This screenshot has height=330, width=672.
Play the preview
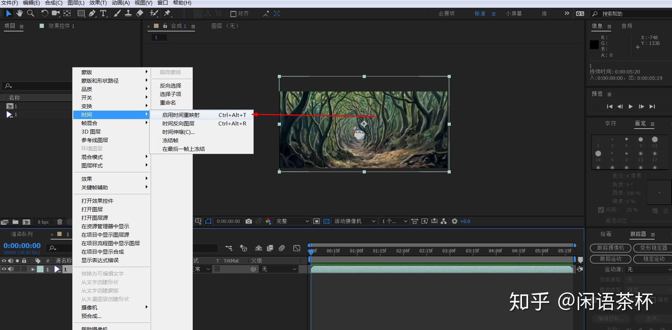[631, 106]
